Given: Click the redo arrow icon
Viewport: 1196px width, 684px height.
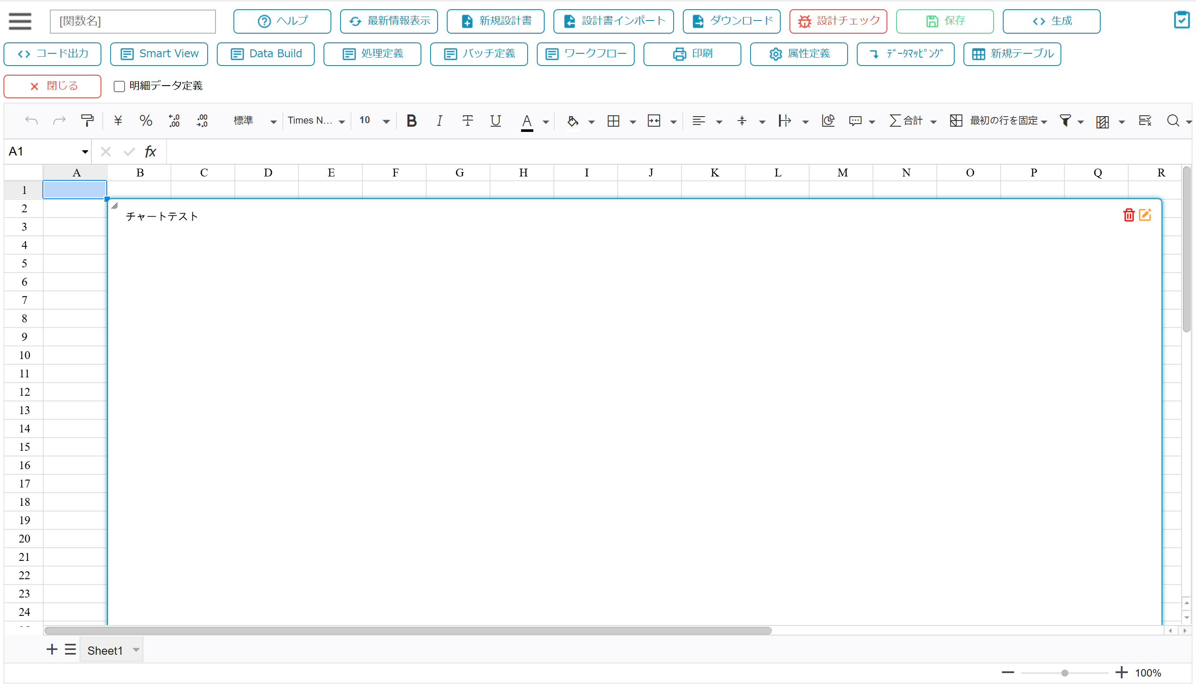Looking at the screenshot, I should click(59, 121).
